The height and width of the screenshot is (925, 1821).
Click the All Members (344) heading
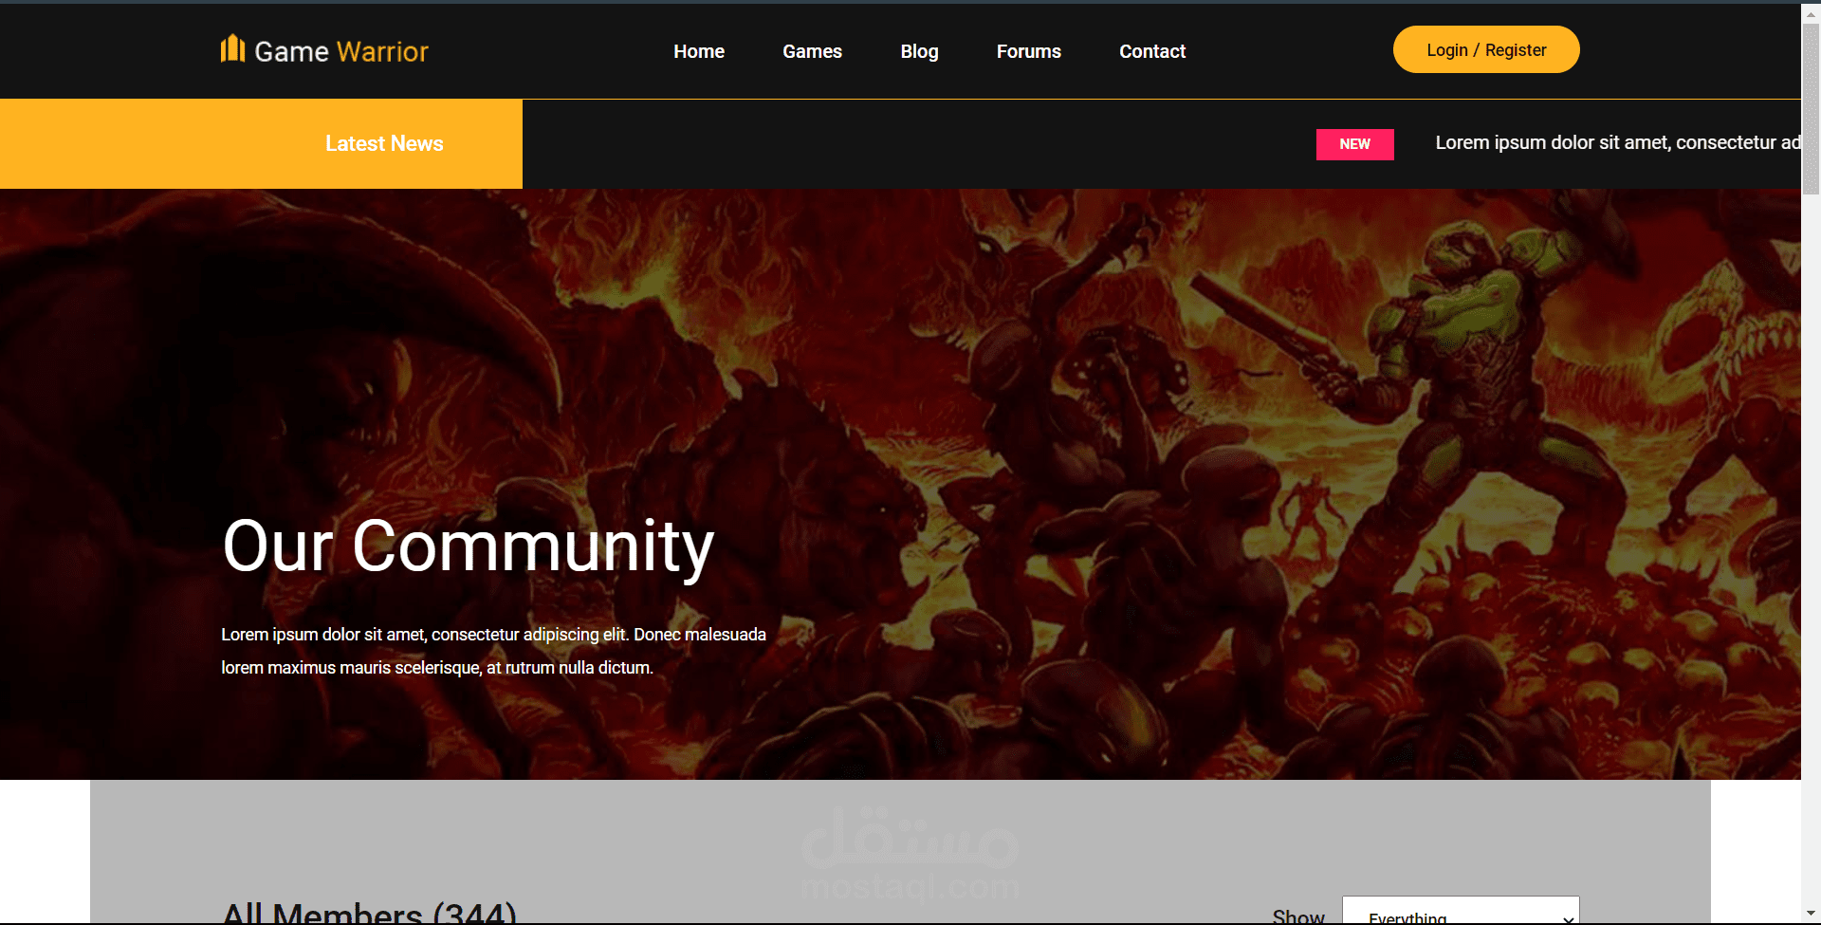369,912
